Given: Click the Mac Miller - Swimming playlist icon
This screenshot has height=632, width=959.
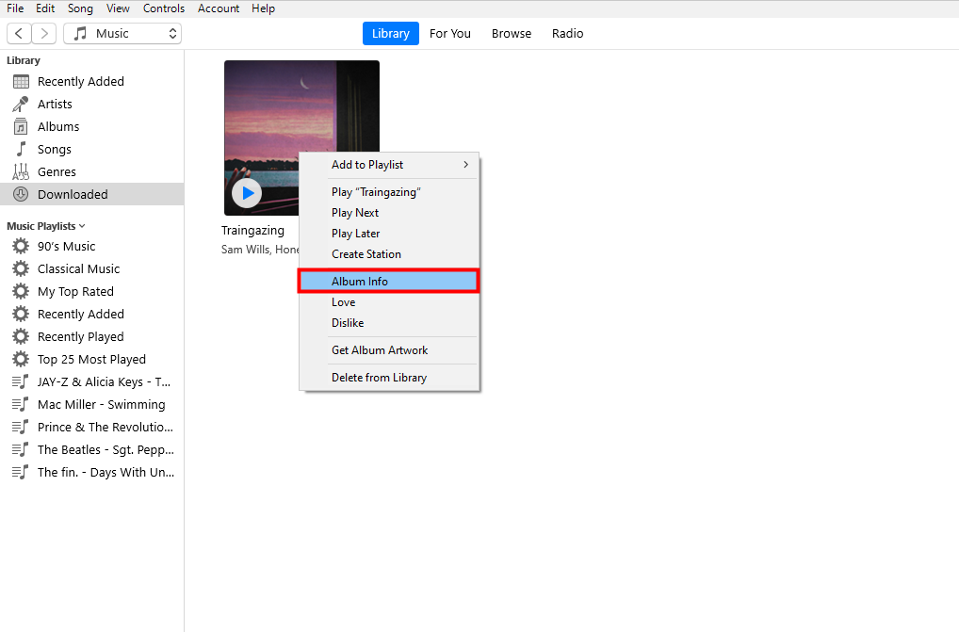Looking at the screenshot, I should [x=20, y=405].
